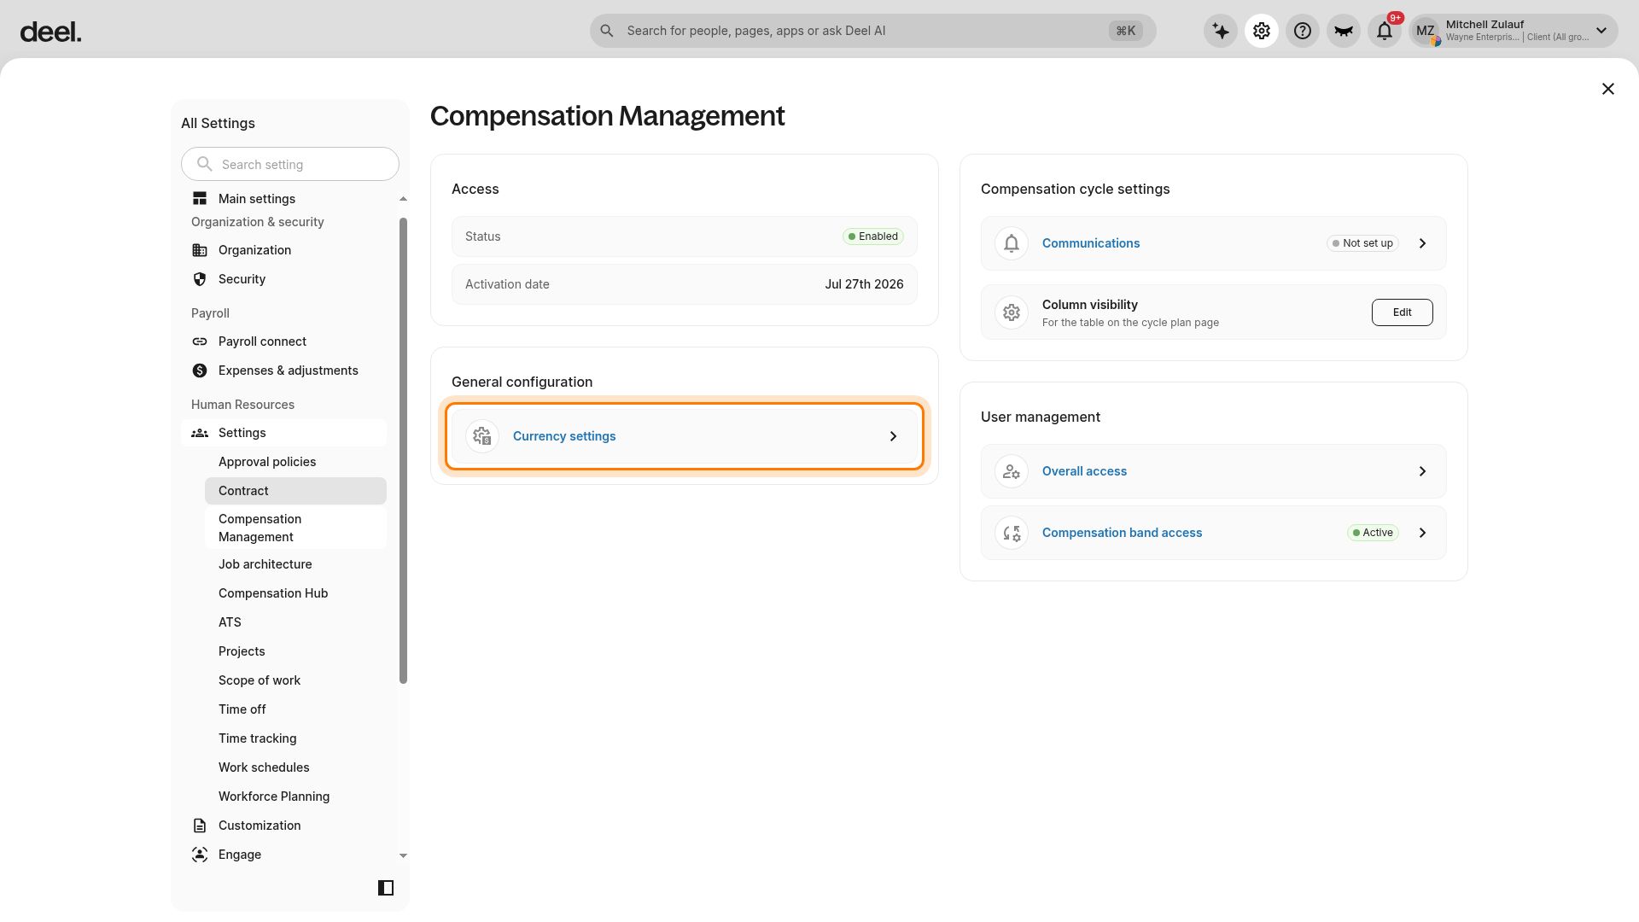The image size is (1639, 922).
Task: Open Organization settings
Action: click(x=284, y=250)
